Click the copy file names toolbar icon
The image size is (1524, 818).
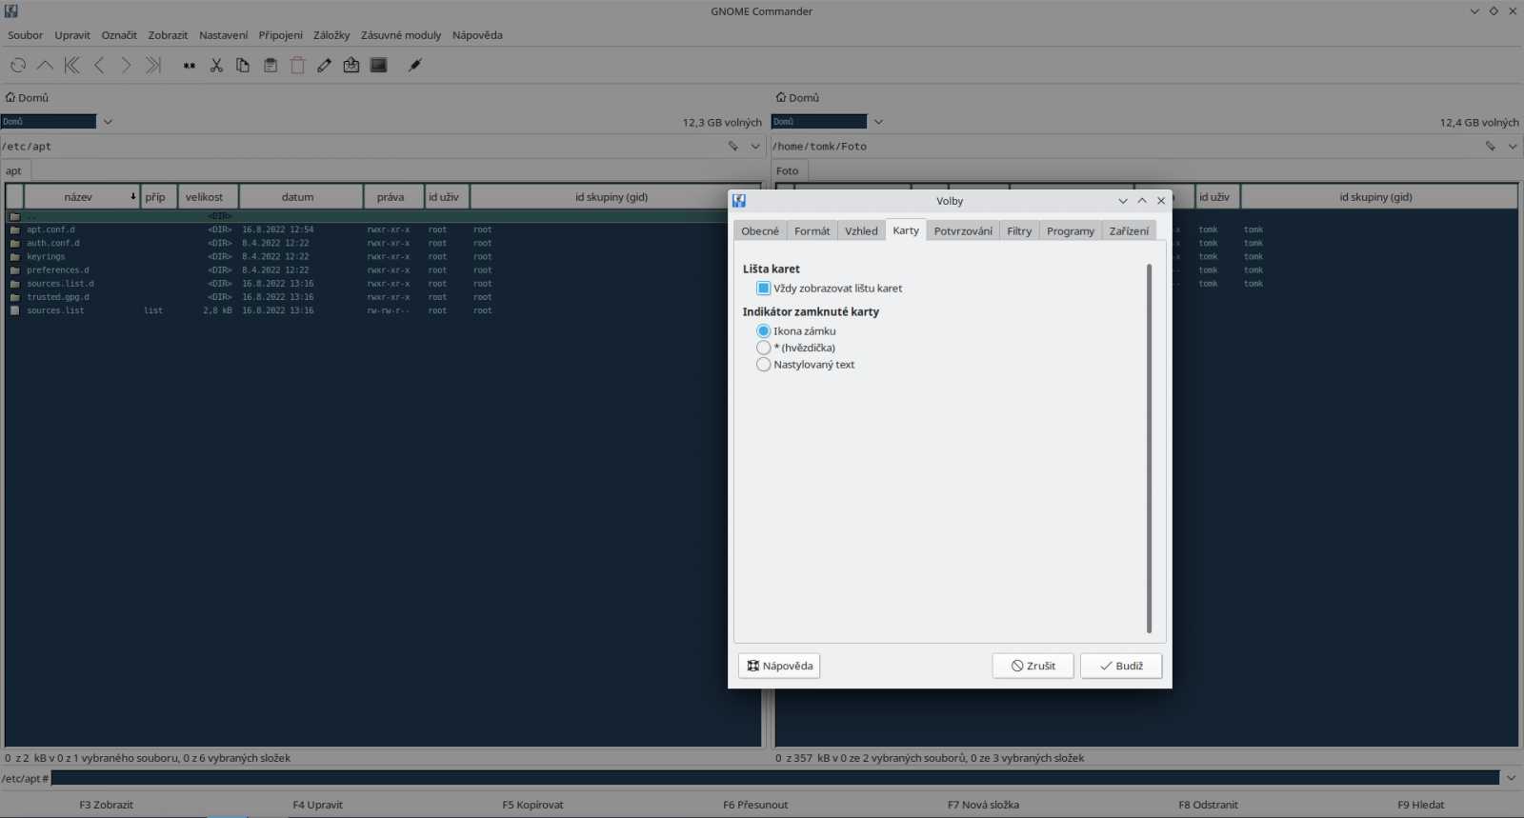[x=190, y=66]
